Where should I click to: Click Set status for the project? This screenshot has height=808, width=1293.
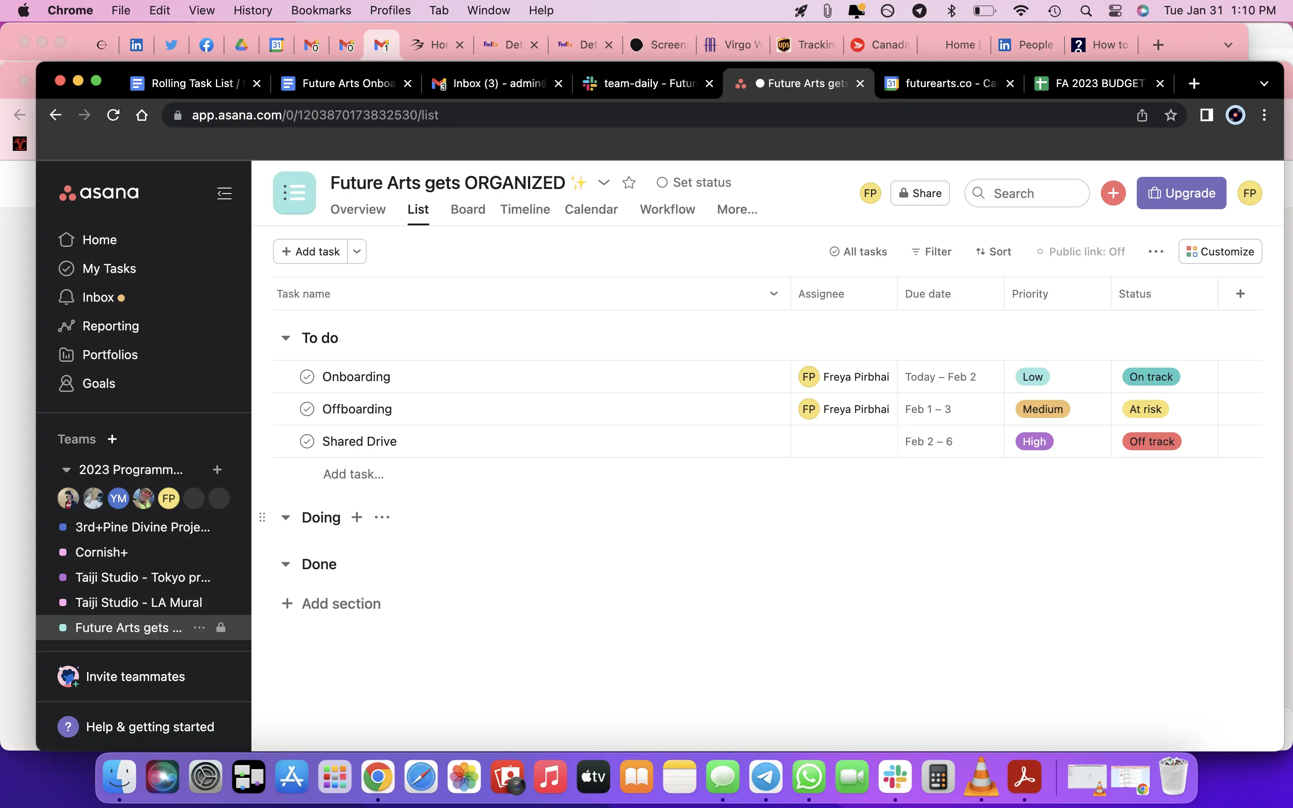pos(694,183)
